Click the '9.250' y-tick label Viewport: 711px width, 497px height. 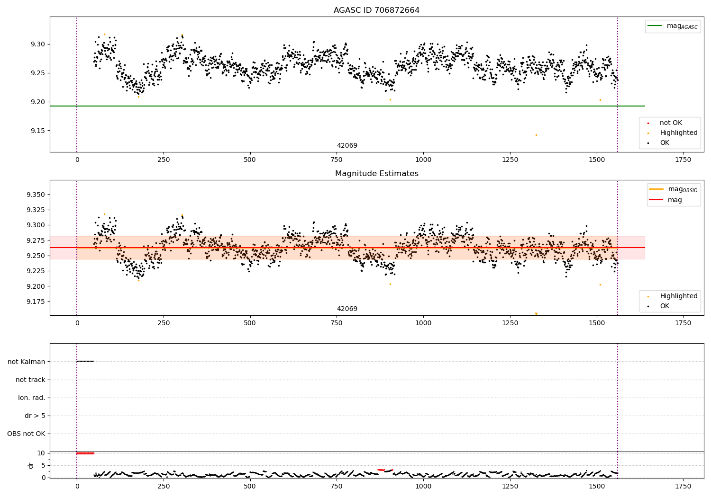(x=36, y=256)
